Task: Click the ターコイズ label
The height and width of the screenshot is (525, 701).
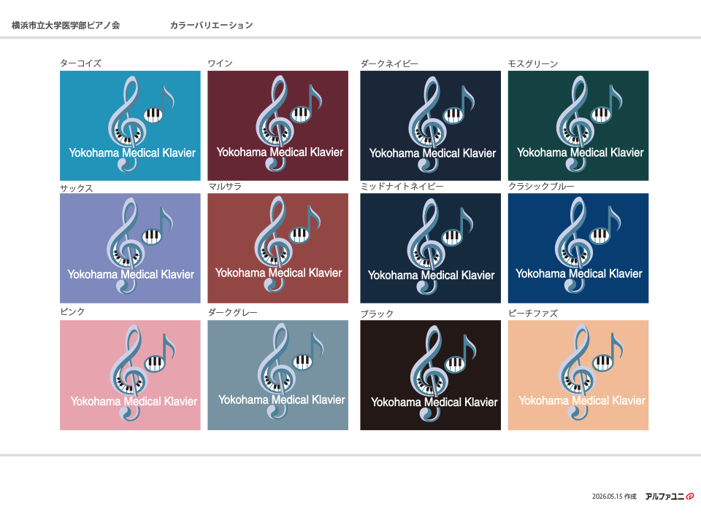Action: 81,63
